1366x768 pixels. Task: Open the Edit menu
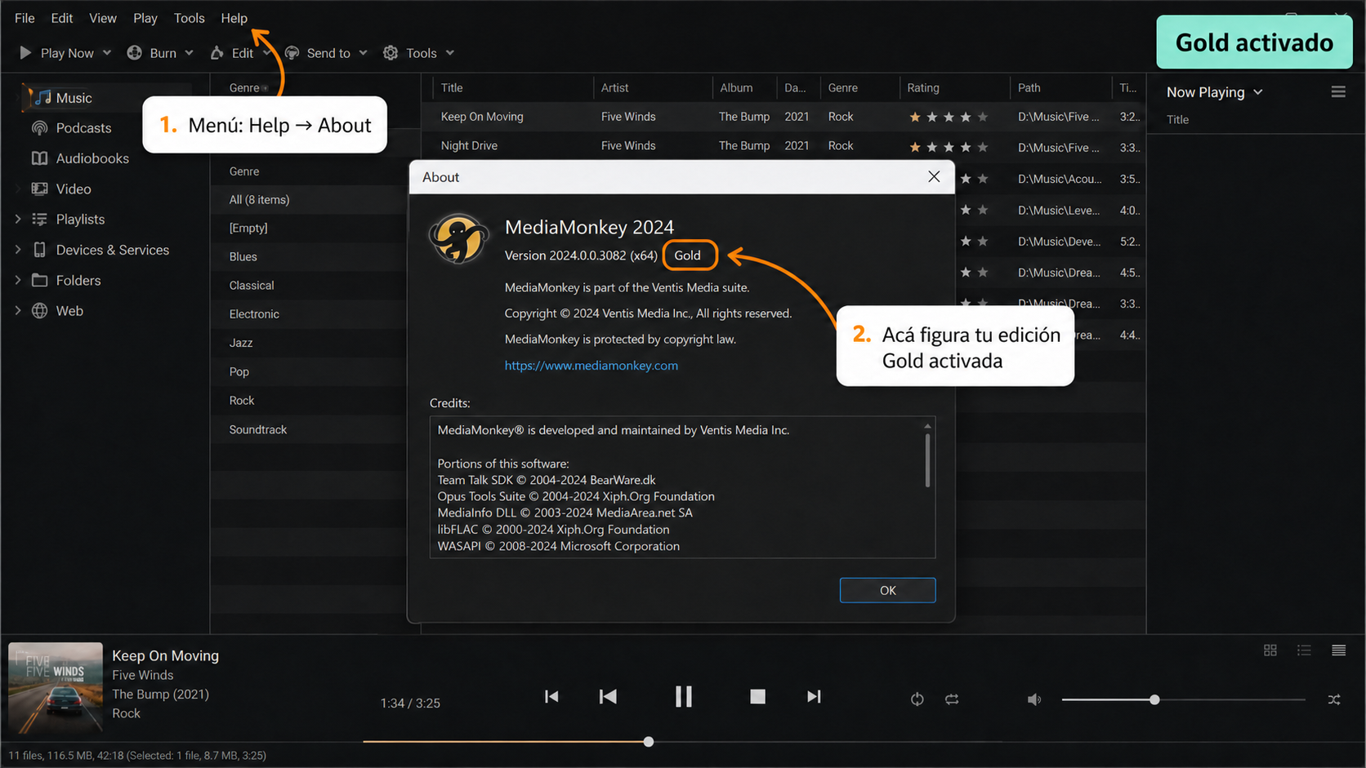tap(62, 18)
